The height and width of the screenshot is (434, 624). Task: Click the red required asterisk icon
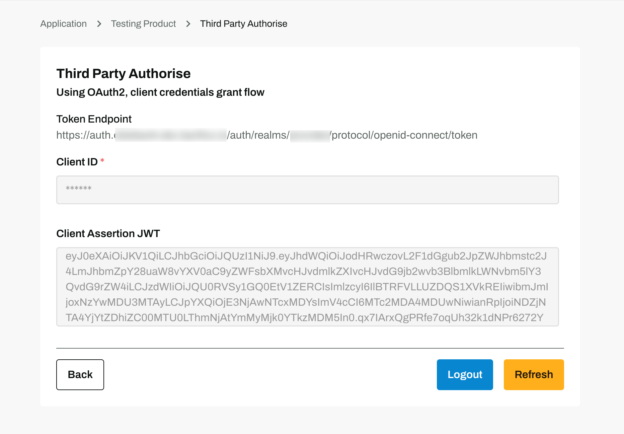102,161
